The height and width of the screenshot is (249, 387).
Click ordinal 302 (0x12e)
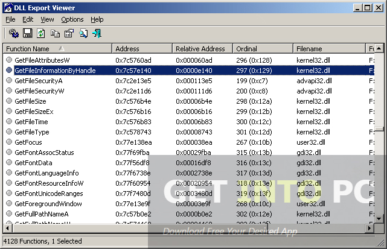click(254, 214)
